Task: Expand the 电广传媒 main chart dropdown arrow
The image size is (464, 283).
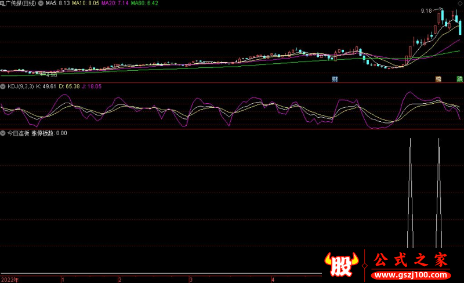Action: coord(41,3)
